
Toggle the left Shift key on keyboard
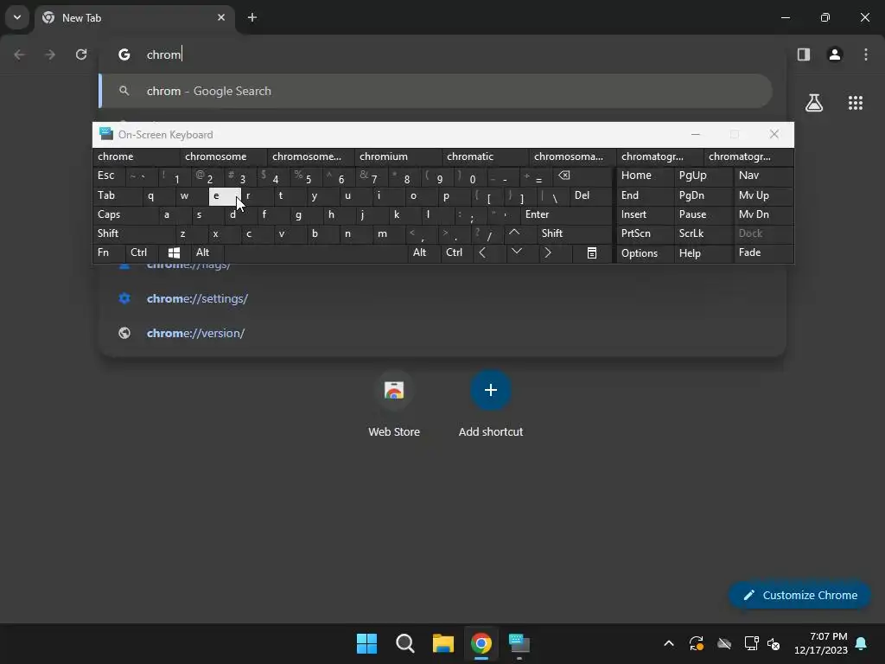[x=134, y=233]
